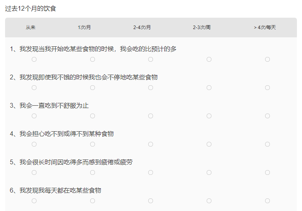Choose '> 4次/每天' for question 1
The width and height of the screenshot is (302, 211).
click(x=267, y=59)
